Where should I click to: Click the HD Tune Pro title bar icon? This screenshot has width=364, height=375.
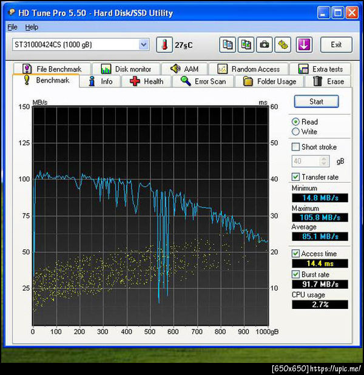tap(12, 12)
